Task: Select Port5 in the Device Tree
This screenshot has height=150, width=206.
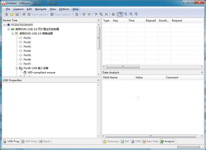Action: (x=27, y=55)
